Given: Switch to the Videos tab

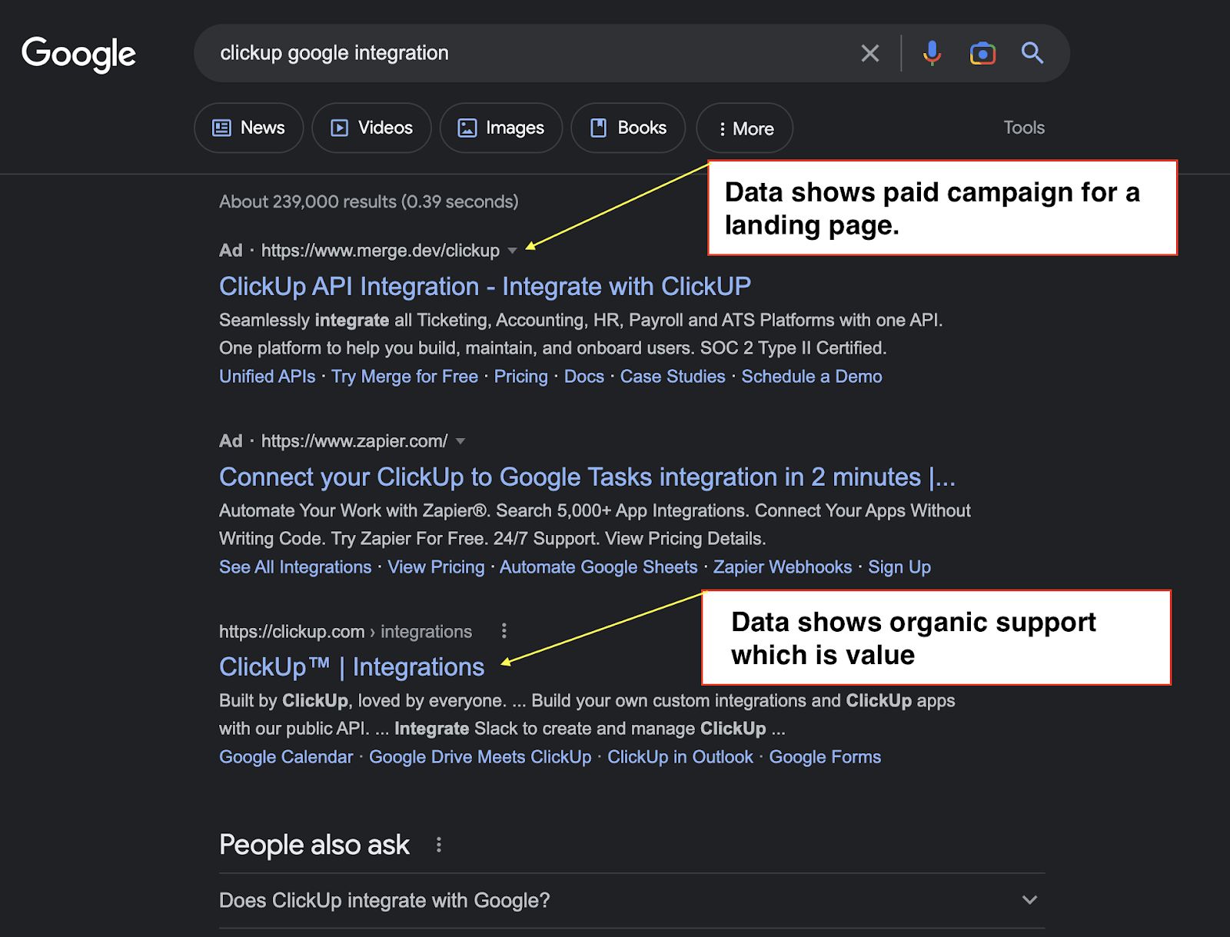Looking at the screenshot, I should click(371, 128).
